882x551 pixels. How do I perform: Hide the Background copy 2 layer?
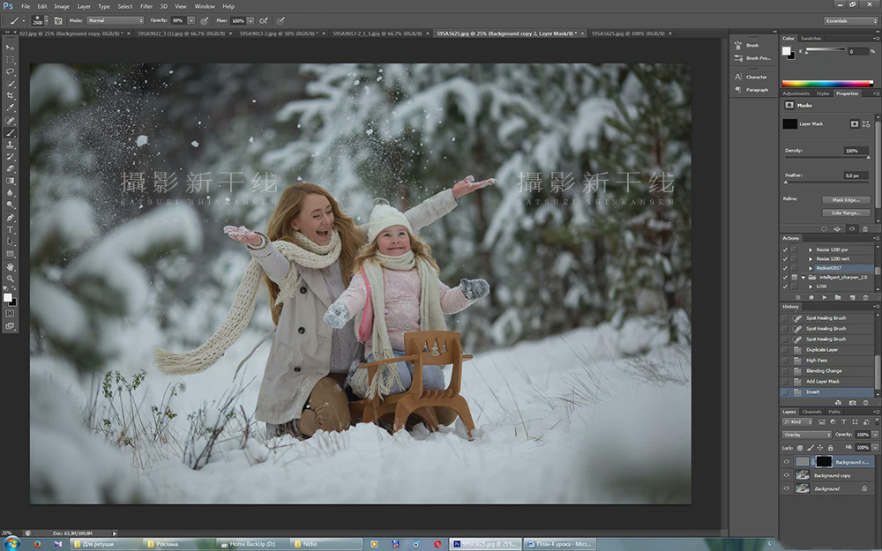(x=787, y=462)
